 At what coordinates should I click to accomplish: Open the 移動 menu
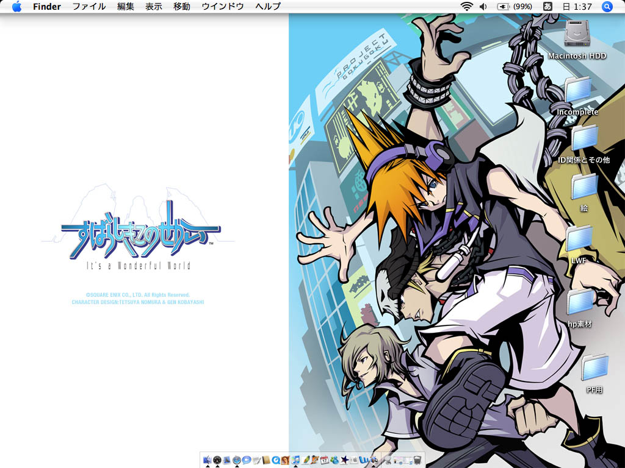182,6
